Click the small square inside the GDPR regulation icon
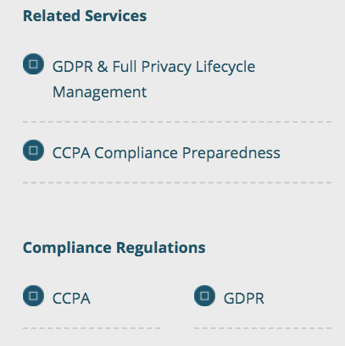The height and width of the screenshot is (346, 345). tap(204, 296)
